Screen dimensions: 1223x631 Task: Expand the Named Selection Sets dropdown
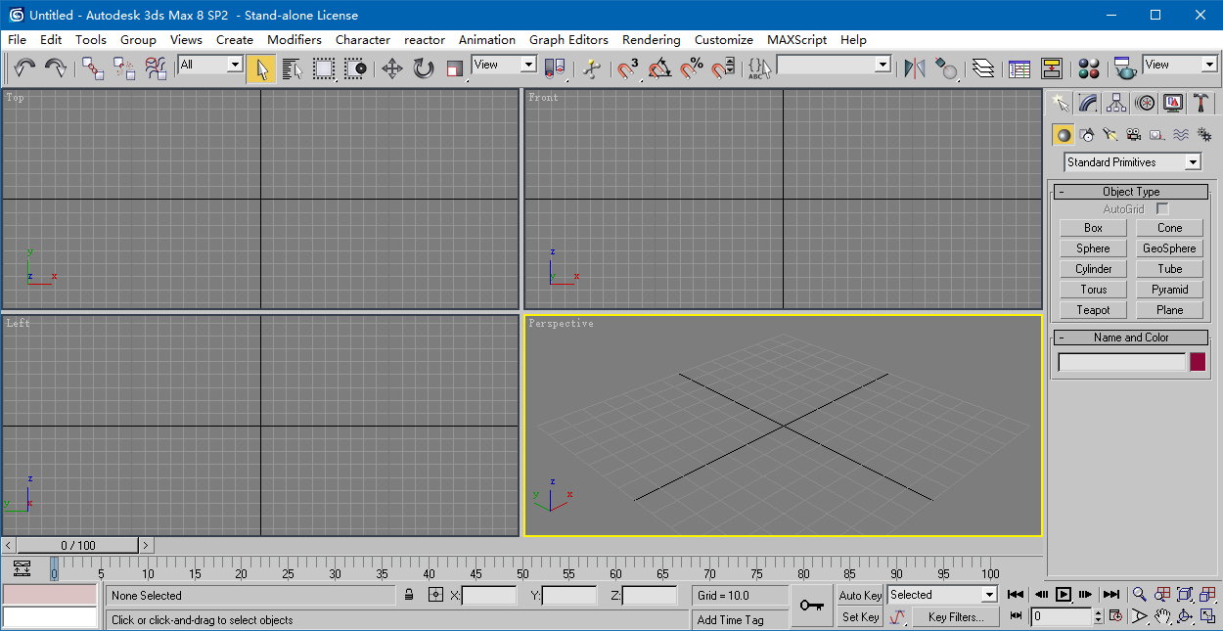883,65
